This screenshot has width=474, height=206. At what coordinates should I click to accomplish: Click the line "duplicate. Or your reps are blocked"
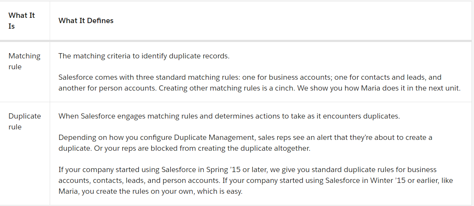point(184,148)
